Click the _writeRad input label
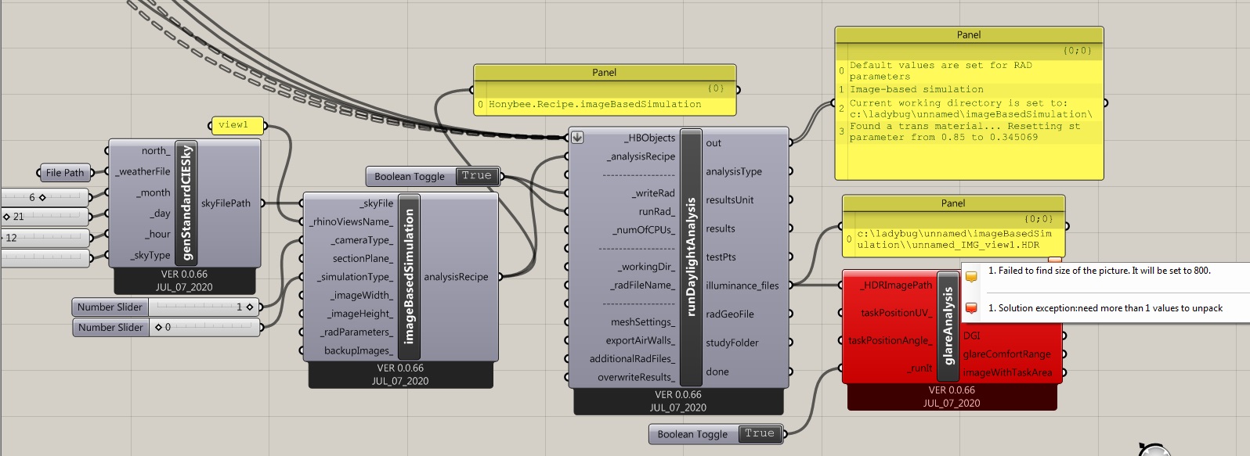1250x456 pixels. coord(654,193)
